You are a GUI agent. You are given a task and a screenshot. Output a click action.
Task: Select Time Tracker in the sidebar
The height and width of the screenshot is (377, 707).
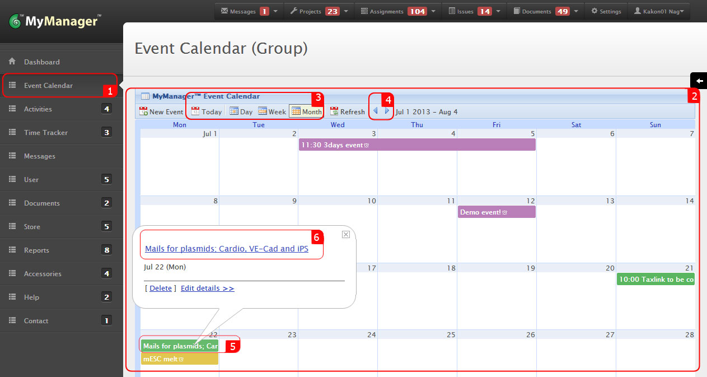click(x=46, y=132)
